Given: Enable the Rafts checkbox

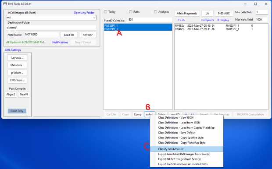Looking at the screenshot, I should [x=130, y=11].
